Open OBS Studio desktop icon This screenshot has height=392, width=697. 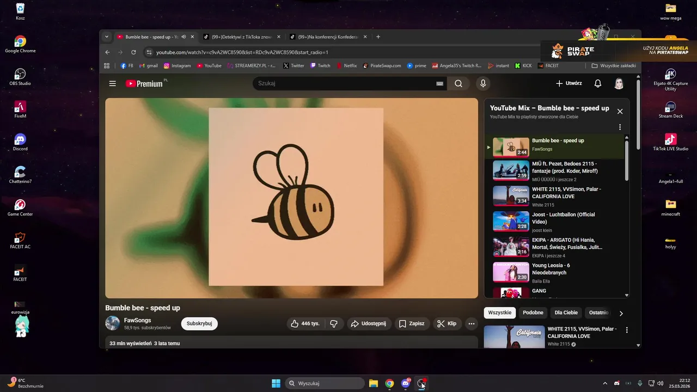pos(20,77)
